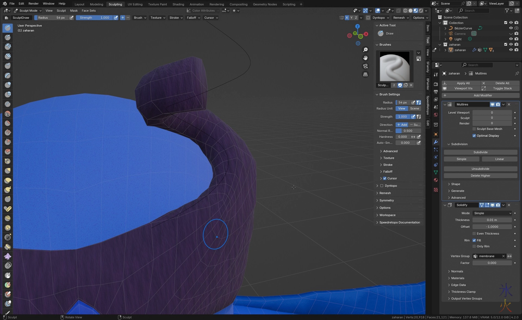Open the Face Sets menu

89,11
